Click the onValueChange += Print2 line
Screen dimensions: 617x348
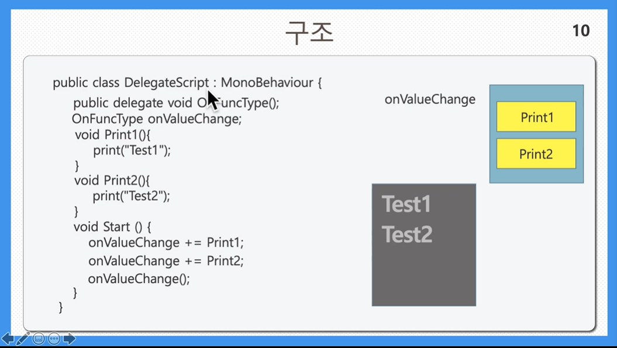pos(166,261)
